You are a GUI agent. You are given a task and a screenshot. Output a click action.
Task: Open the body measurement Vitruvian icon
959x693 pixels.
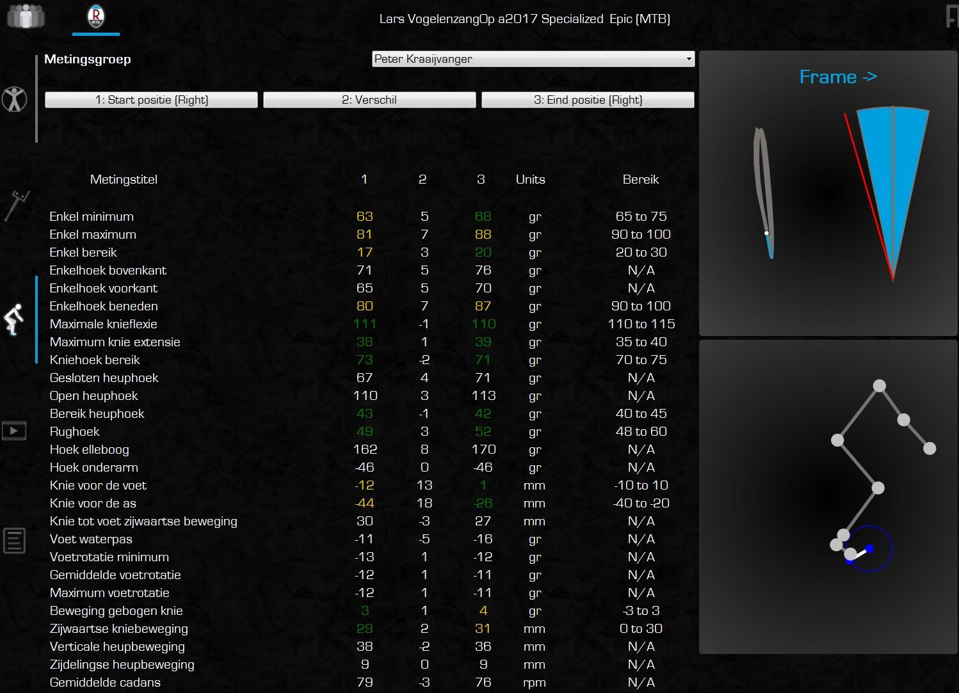pyautogui.click(x=14, y=99)
